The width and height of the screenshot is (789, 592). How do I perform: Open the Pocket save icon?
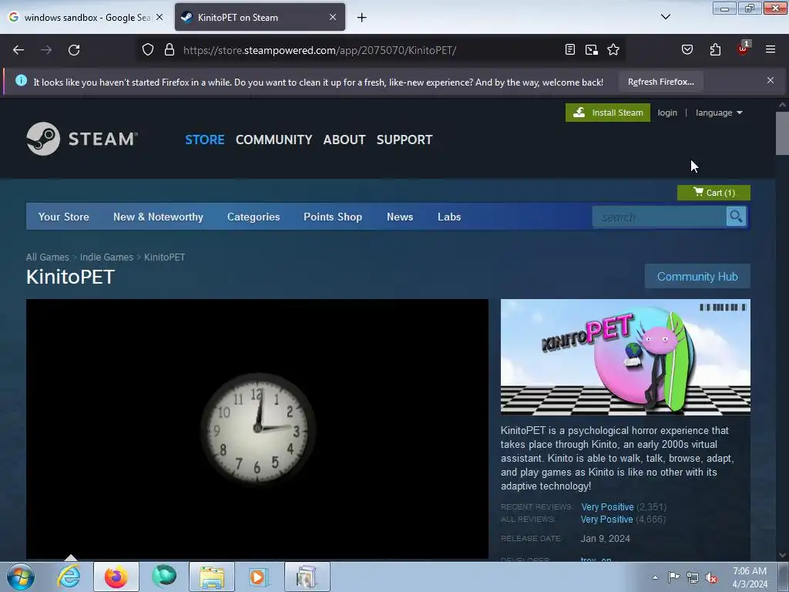coord(687,50)
